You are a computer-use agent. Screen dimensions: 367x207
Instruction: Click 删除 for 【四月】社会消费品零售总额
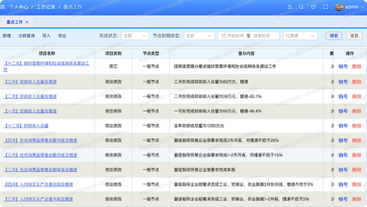[x=357, y=141]
